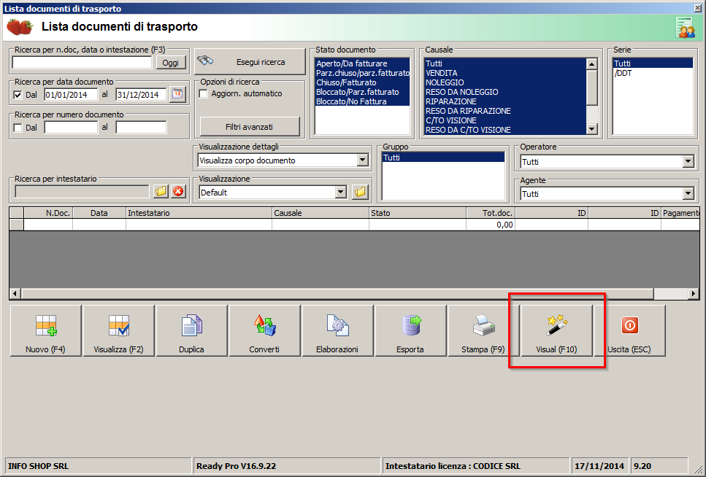This screenshot has width=706, height=477.
Task: Click the users icon in header corner
Action: tap(686, 28)
